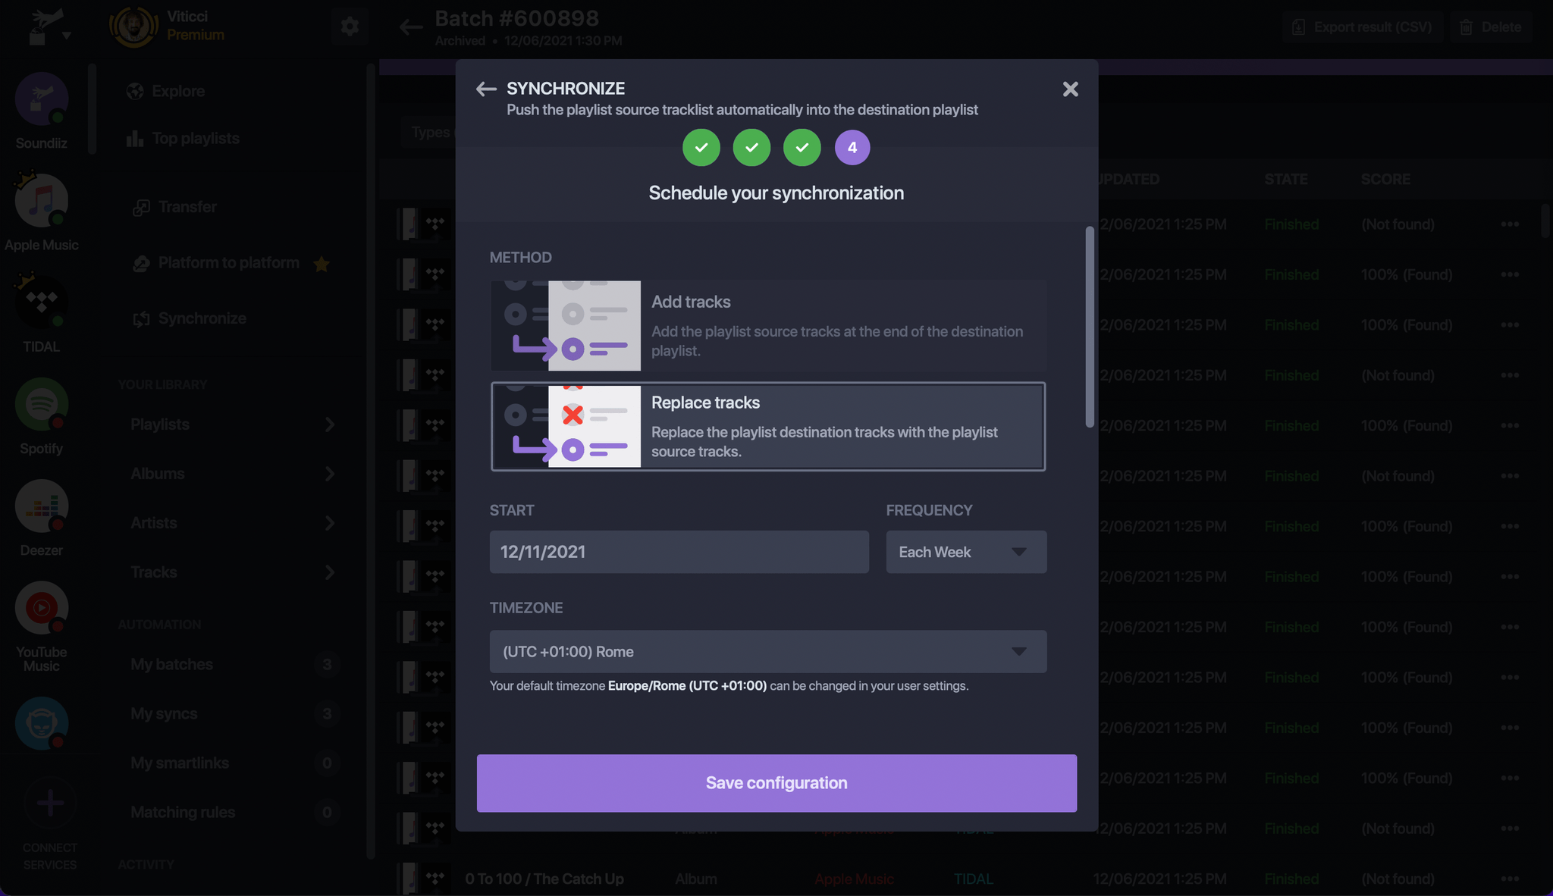Screen dimensions: 1553x896
Task: Go back using the Synchronize dialog arrow
Action: point(486,89)
